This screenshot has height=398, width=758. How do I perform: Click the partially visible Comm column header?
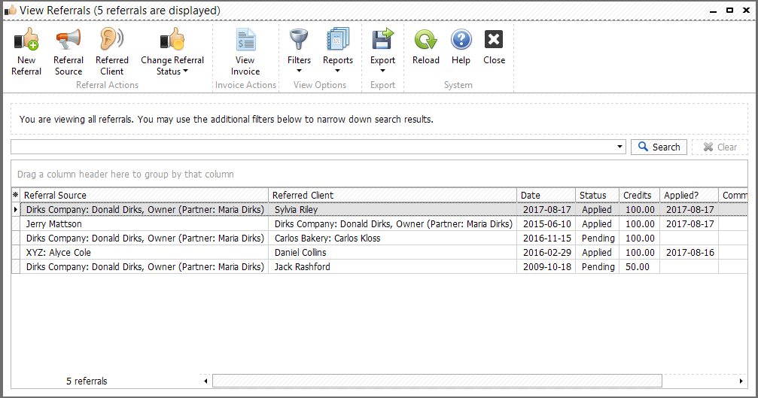coord(733,195)
